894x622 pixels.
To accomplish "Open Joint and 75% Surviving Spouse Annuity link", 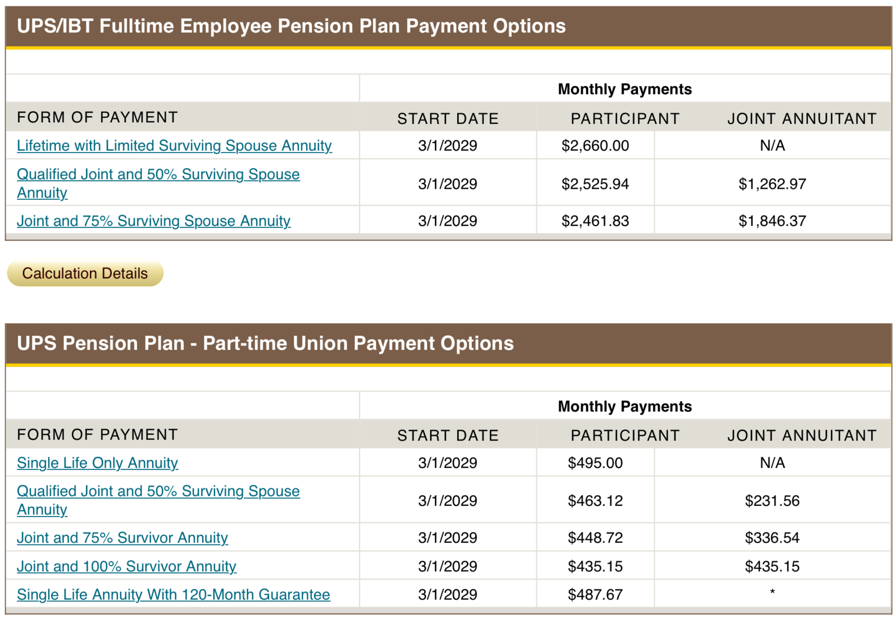I will pyautogui.click(x=154, y=221).
